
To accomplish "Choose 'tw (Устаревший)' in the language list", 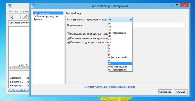I will [120, 70].
